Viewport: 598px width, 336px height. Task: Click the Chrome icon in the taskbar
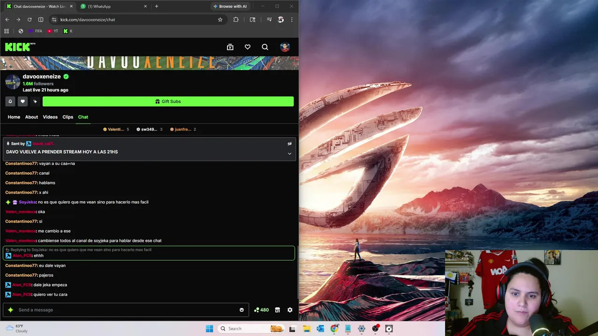pyautogui.click(x=334, y=329)
